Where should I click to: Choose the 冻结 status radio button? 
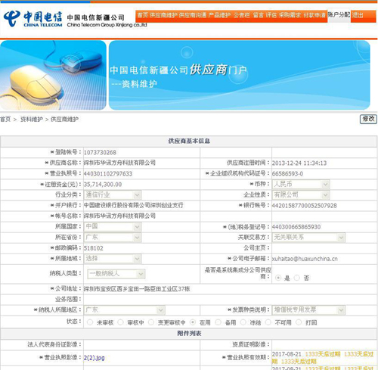pos(243,322)
